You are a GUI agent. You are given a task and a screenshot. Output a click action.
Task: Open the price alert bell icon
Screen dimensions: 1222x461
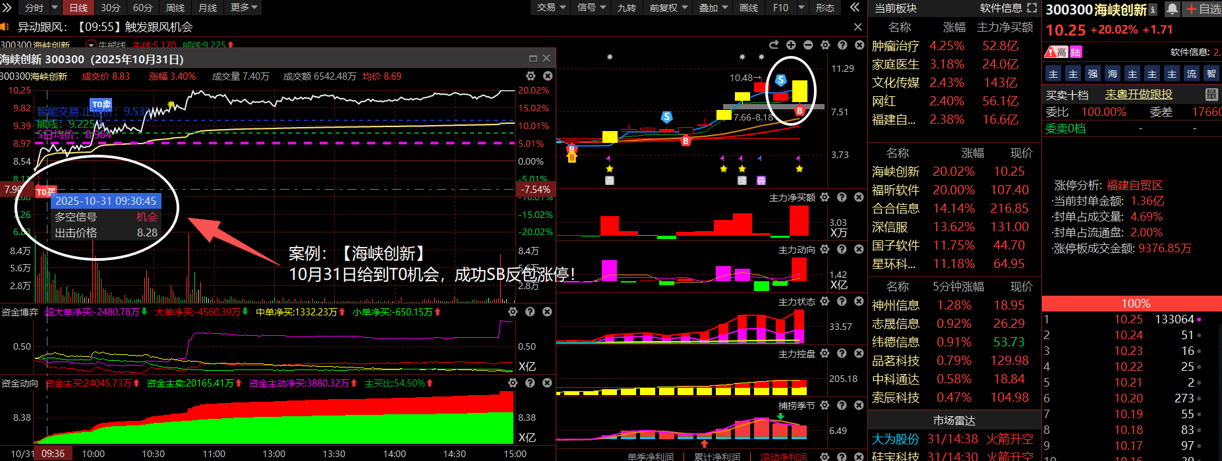1172,9
